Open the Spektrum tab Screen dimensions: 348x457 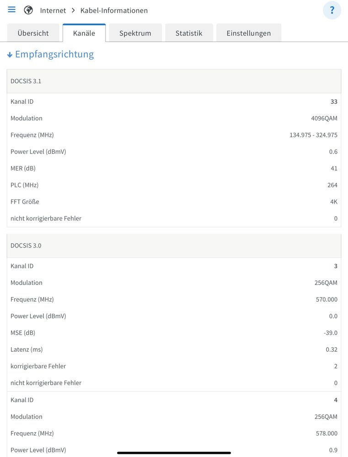pos(135,33)
